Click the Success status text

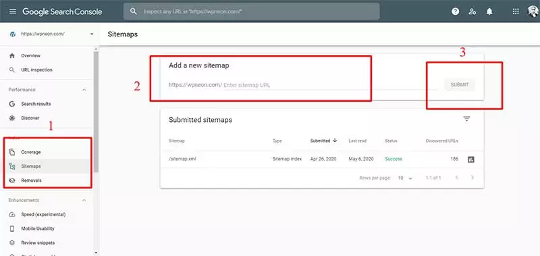pos(394,159)
